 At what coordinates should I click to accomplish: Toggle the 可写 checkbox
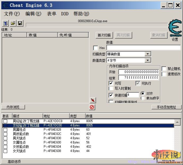pyautogui.click(x=111, y=83)
